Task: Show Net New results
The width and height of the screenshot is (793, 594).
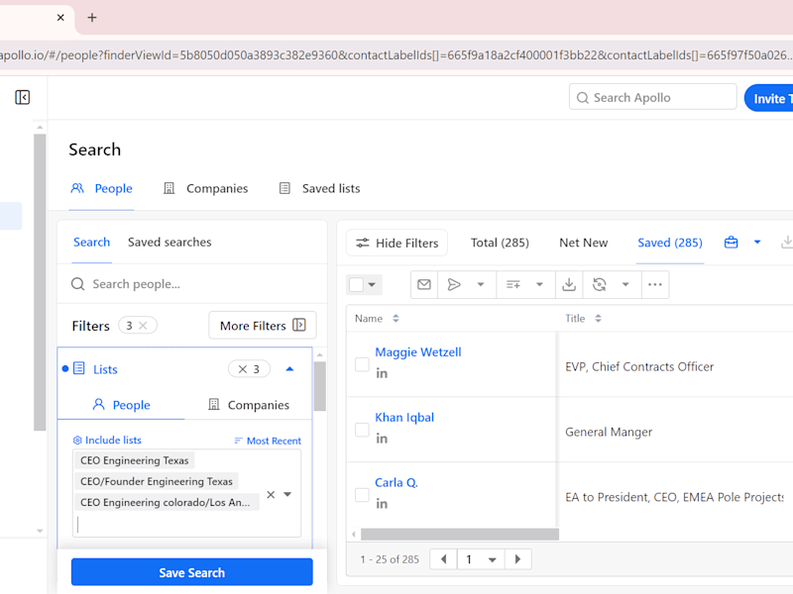Action: (x=583, y=243)
